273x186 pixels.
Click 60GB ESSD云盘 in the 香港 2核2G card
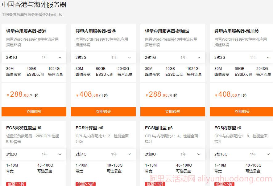click(x=105, y=71)
